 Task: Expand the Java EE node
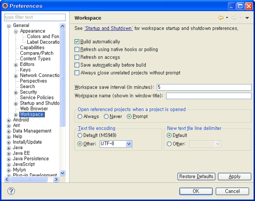click(9, 154)
